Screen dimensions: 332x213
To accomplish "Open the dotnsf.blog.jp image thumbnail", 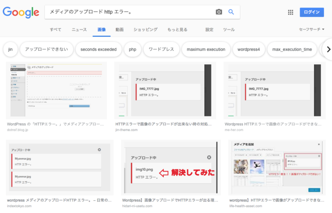I will [x=56, y=90].
